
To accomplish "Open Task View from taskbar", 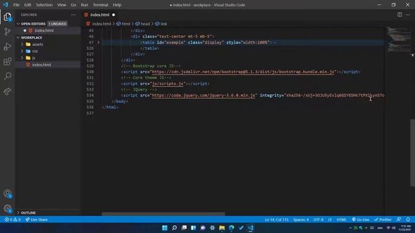I will [x=184, y=228].
